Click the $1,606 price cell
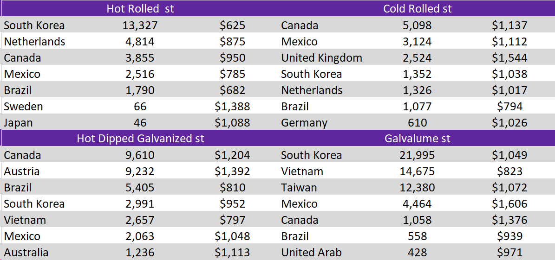This screenshot has height=260, width=555. 509,204
